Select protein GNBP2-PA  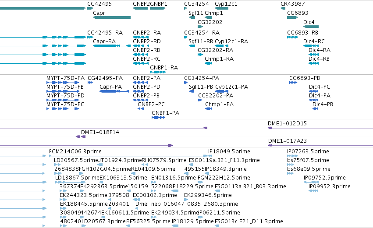[x=146, y=78]
